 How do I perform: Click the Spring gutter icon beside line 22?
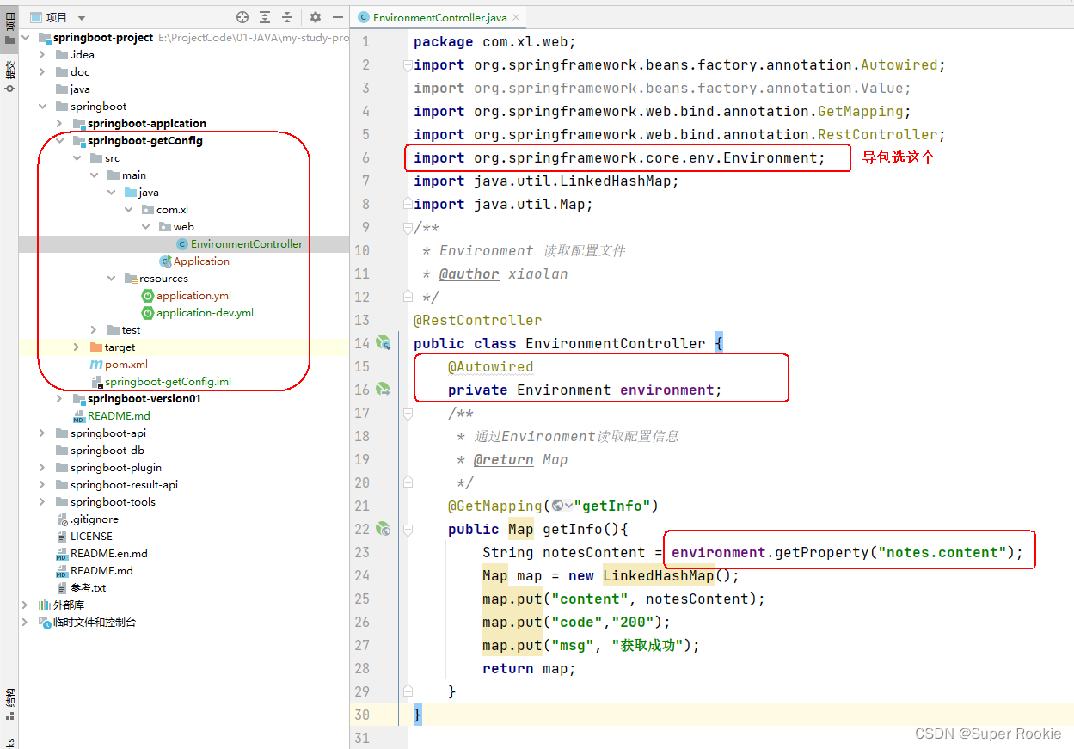click(x=384, y=529)
